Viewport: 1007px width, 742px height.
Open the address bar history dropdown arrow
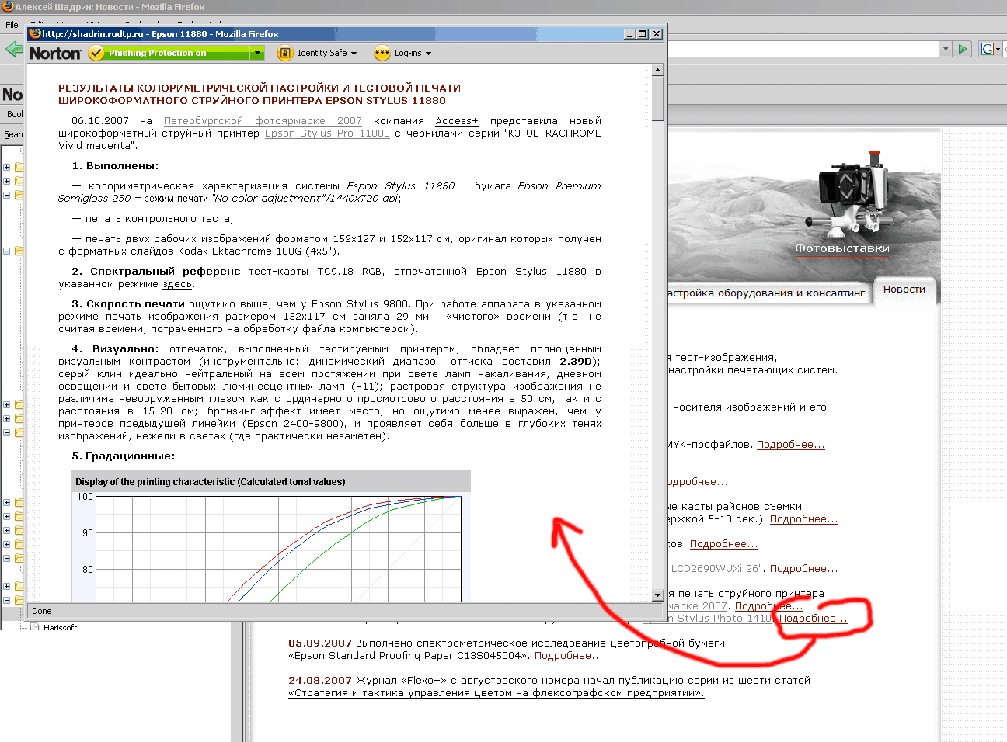(x=946, y=49)
